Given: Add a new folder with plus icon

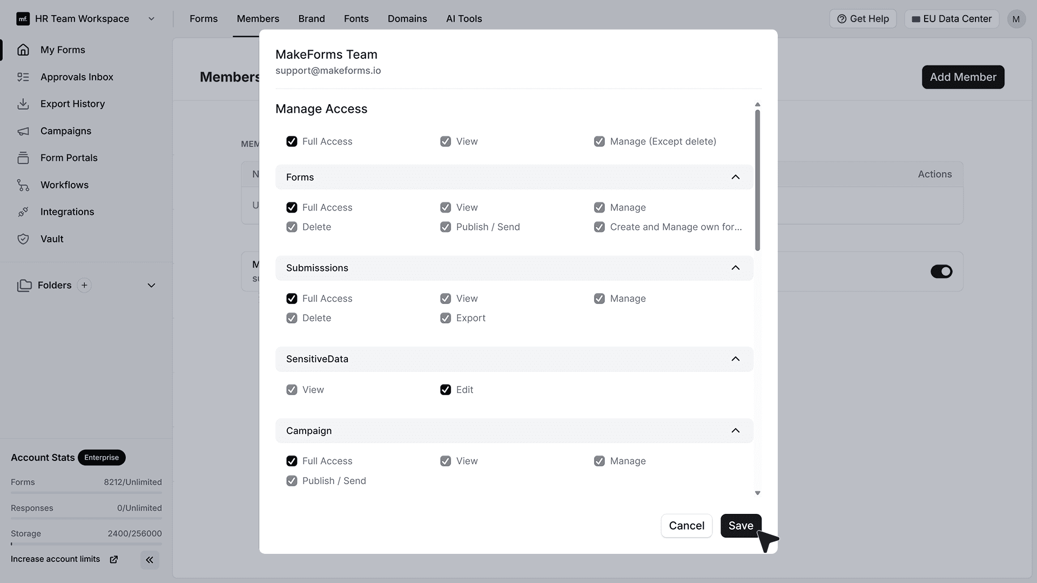Looking at the screenshot, I should pyautogui.click(x=84, y=286).
